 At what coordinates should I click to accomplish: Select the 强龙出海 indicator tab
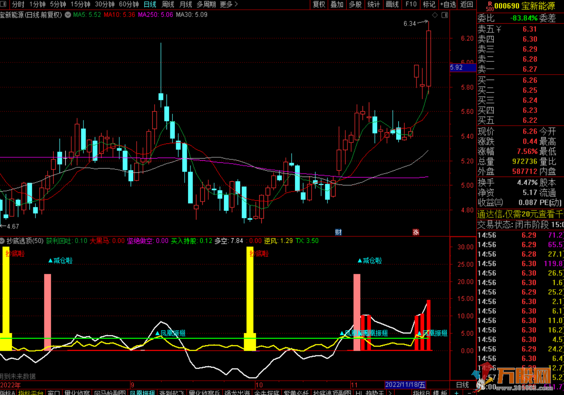coord(237,392)
